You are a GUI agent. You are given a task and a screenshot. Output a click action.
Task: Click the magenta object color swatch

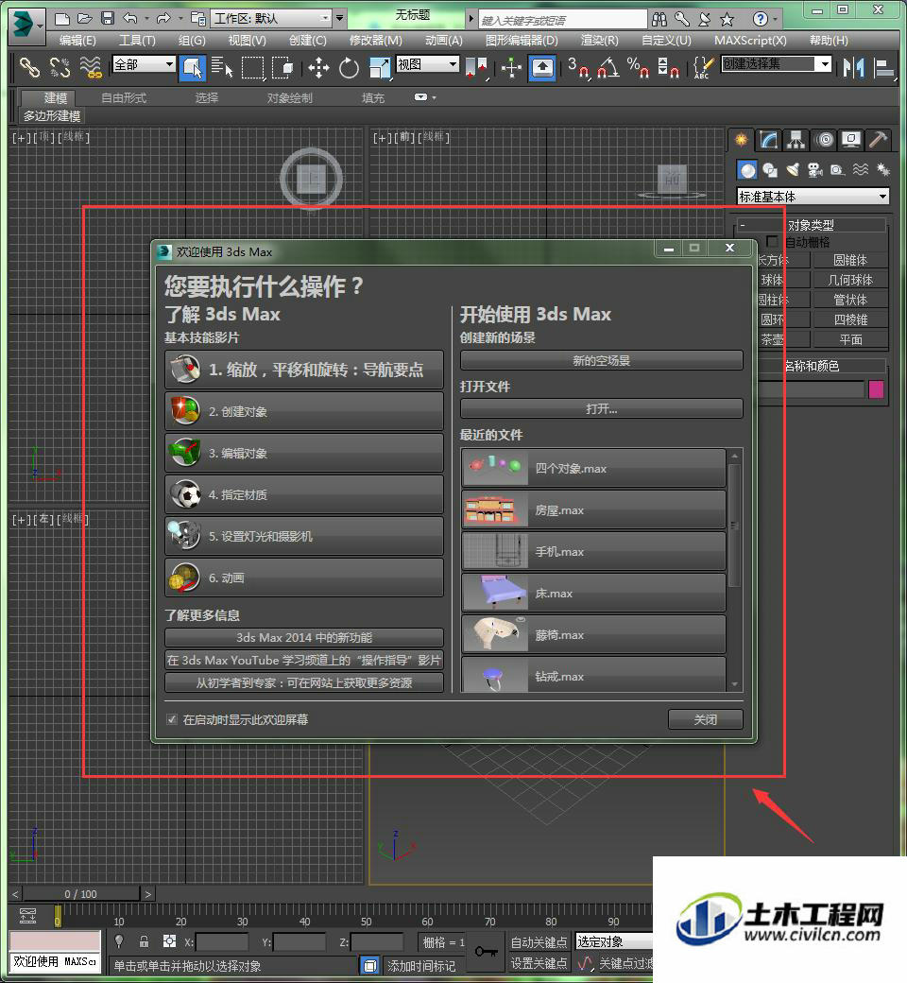point(876,389)
